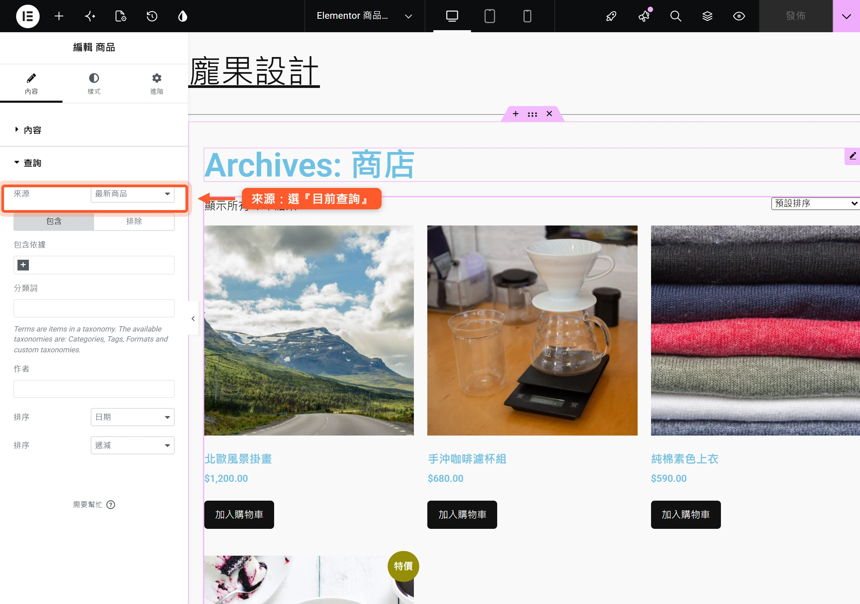Click the help question mark icon
Image resolution: width=860 pixels, height=604 pixels.
point(111,504)
